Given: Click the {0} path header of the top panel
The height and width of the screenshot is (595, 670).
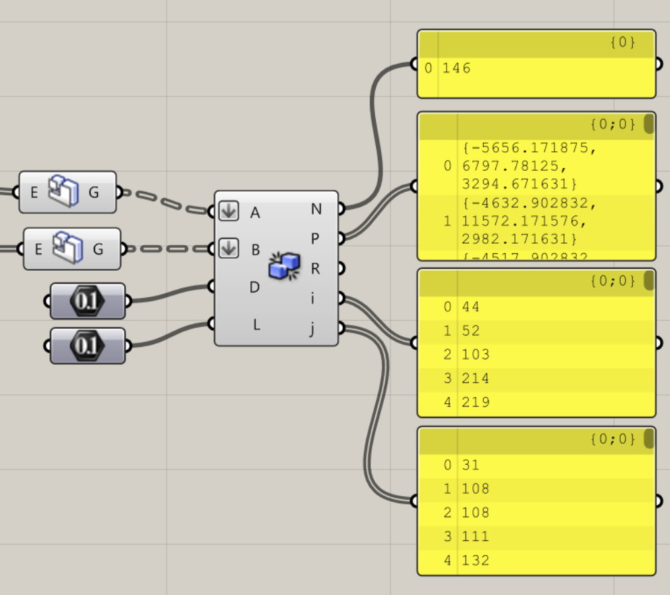Looking at the screenshot, I should pos(621,43).
